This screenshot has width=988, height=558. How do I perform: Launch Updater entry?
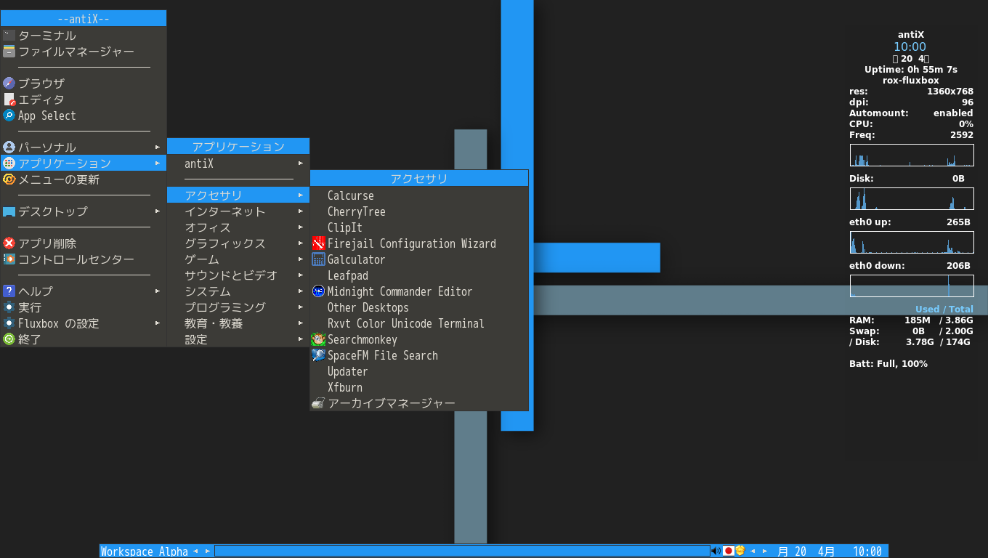tap(419, 371)
